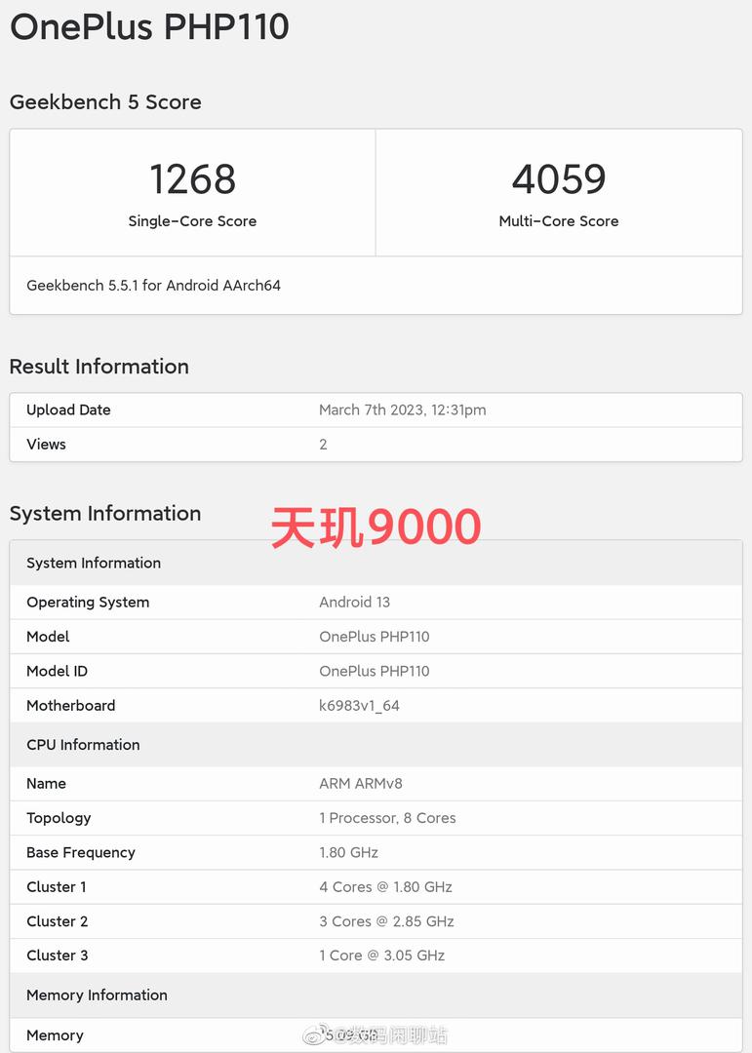Click the Android 13 operating system value

coord(354,603)
